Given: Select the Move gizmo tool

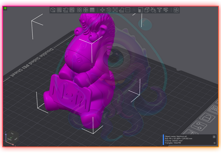Looking at the screenshot, I should [x=102, y=10].
